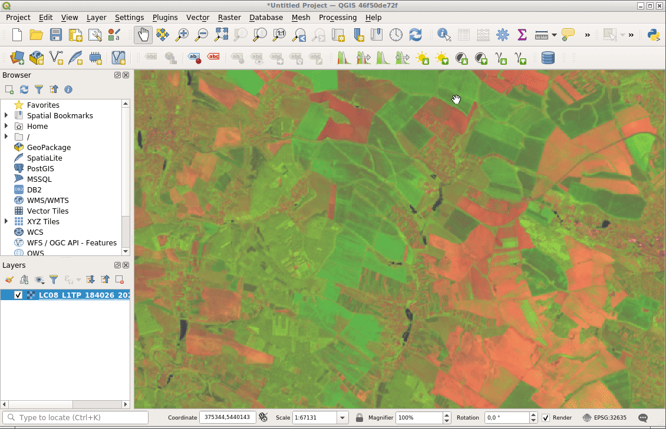Viewport: 666px width, 429px height.
Task: Open the Processing menu
Action: point(337,18)
